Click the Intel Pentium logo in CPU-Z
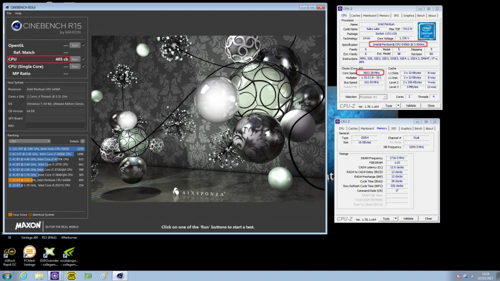The height and width of the screenshot is (281, 500). pyautogui.click(x=426, y=31)
